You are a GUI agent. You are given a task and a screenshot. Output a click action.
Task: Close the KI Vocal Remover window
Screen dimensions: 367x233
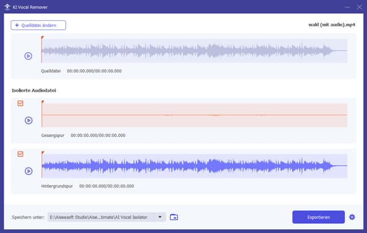[x=360, y=7]
